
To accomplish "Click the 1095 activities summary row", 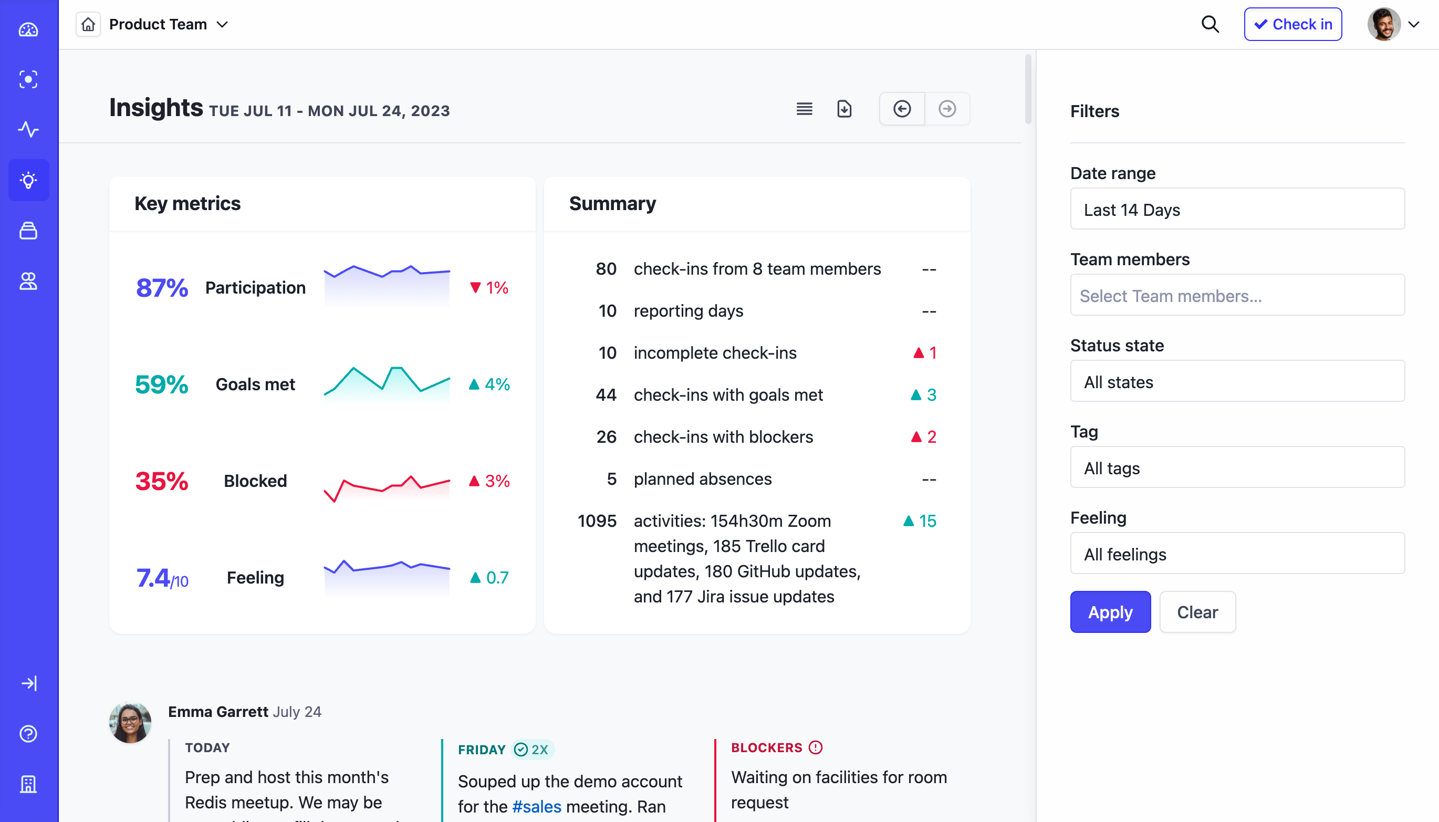I will point(757,558).
